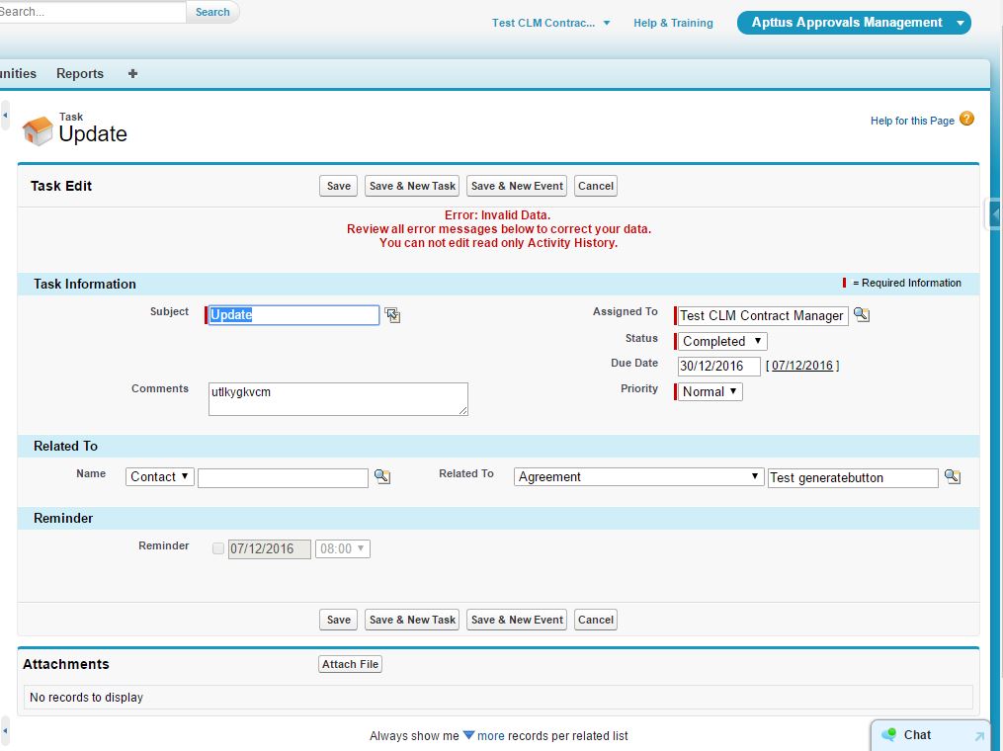Click the Task house icon
Image resolution: width=1003 pixels, height=751 pixels.
[x=38, y=130]
